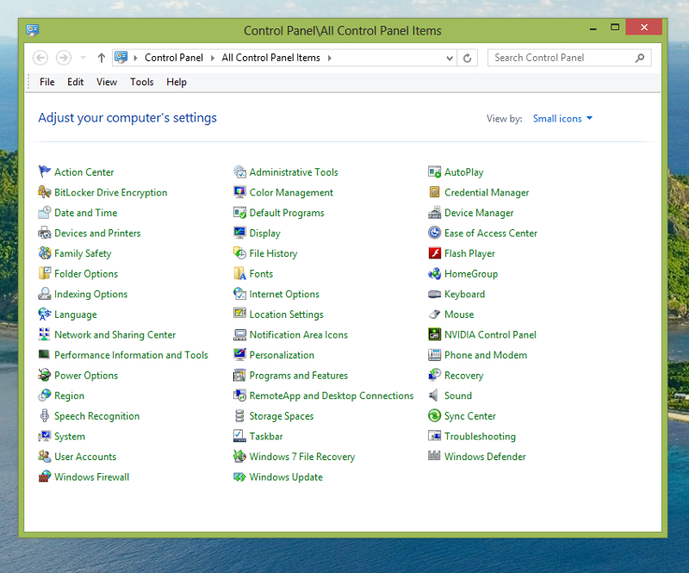Click the Forward navigation button
The width and height of the screenshot is (689, 573).
click(64, 58)
